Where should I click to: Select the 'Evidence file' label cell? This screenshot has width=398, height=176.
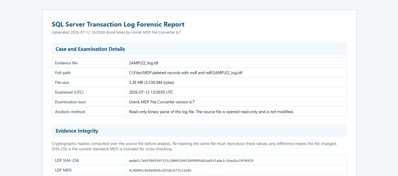89,63
